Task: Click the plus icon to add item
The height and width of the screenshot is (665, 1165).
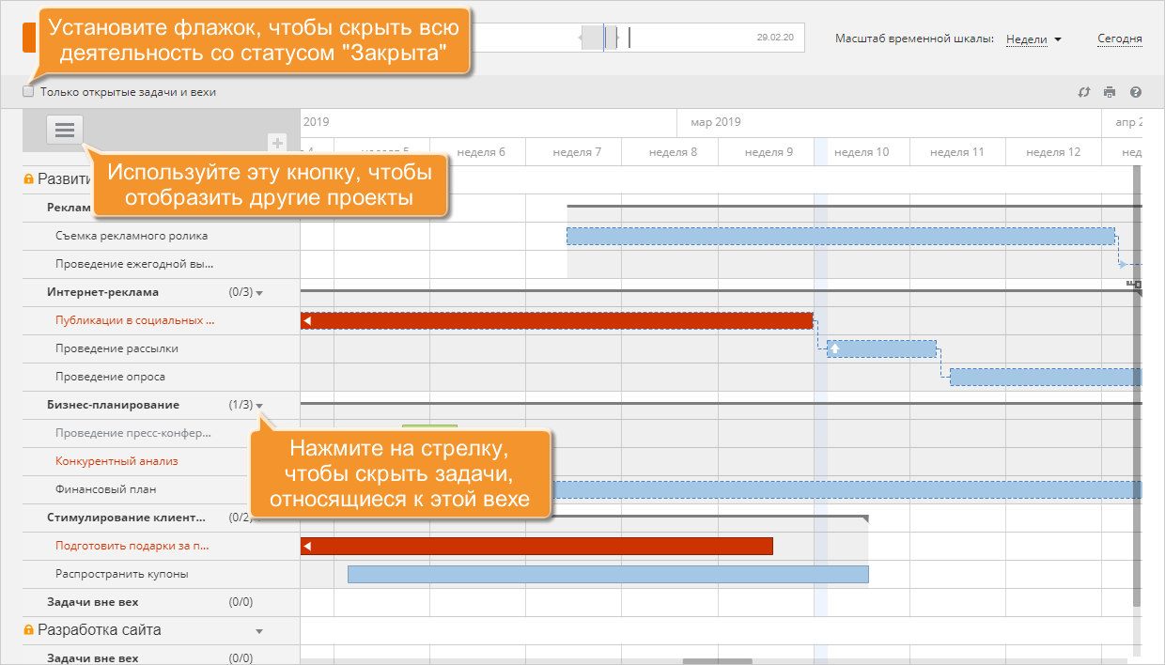Action: pyautogui.click(x=277, y=143)
